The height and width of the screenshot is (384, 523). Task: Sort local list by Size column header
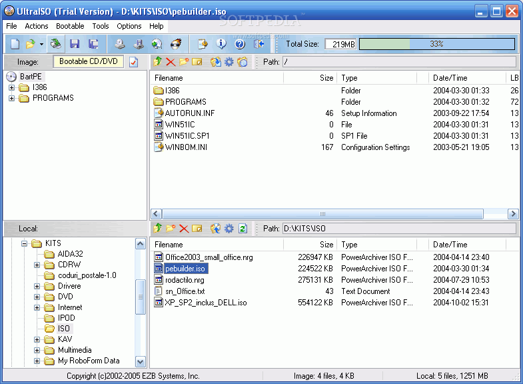pyautogui.click(x=310, y=245)
